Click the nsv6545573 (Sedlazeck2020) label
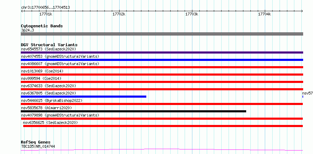This screenshot has width=313, height=154. (49, 49)
